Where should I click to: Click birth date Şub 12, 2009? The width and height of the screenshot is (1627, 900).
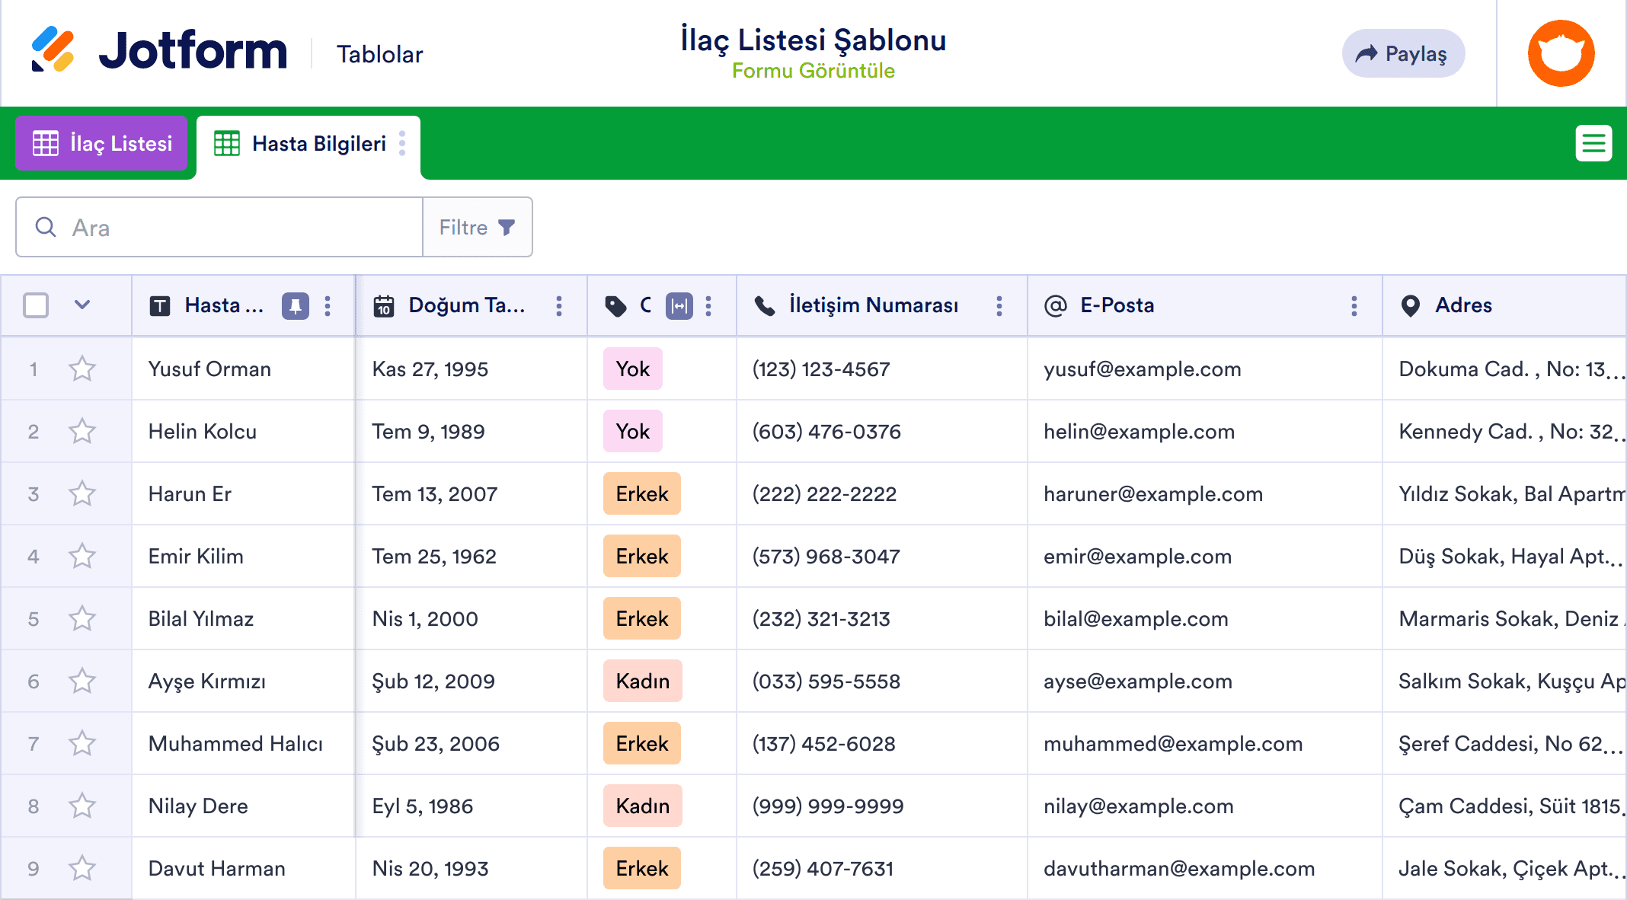[433, 681]
